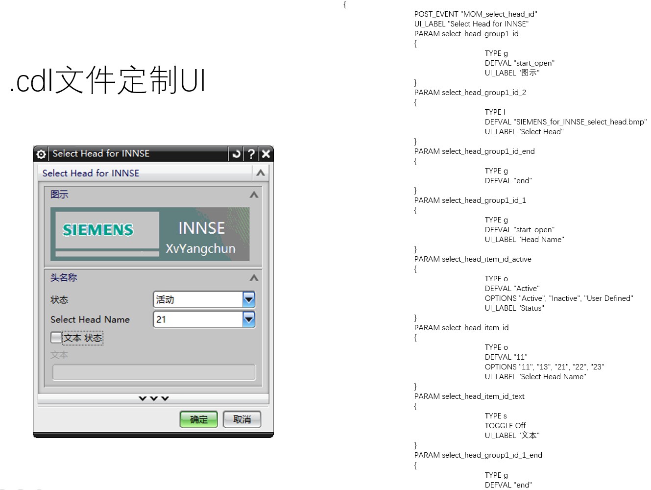This screenshot has height=490, width=651.
Task: Cancel with the 取消 button
Action: point(242,419)
